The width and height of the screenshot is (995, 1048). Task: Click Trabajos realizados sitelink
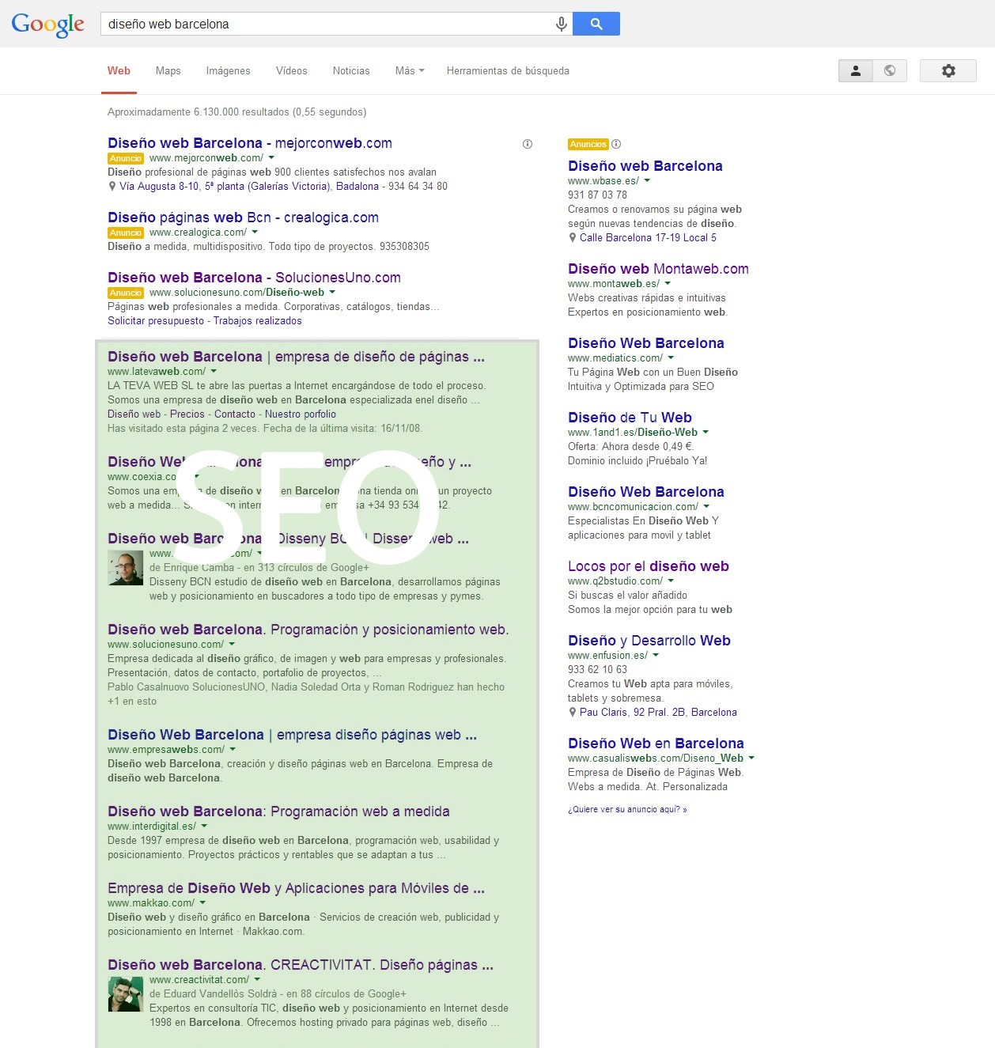pyautogui.click(x=258, y=321)
